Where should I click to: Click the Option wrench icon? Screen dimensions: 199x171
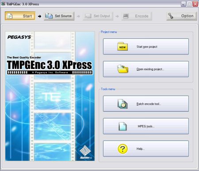(171, 16)
